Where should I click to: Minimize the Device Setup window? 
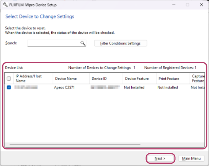point(174,5)
